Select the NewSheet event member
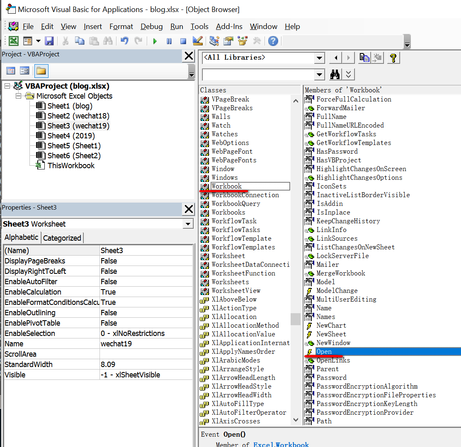 click(331, 334)
